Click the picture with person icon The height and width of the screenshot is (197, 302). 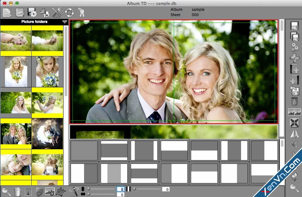[x=50, y=192]
